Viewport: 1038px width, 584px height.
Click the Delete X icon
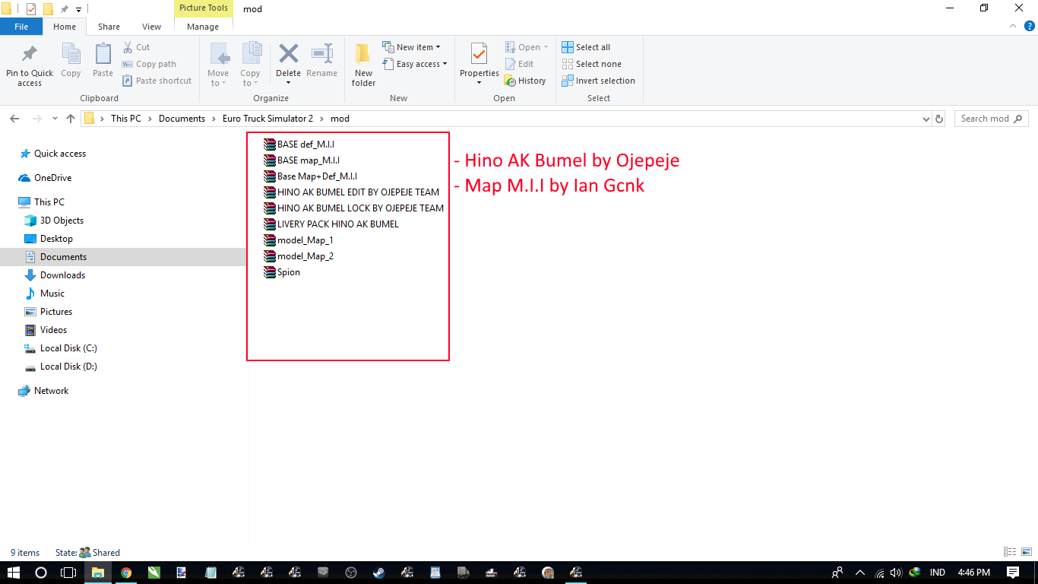click(288, 54)
